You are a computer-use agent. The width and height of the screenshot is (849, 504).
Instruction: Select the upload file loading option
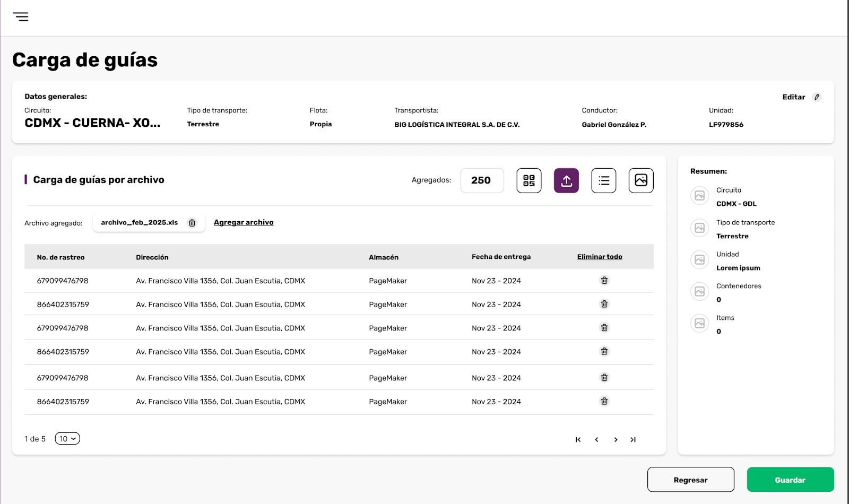(x=566, y=180)
